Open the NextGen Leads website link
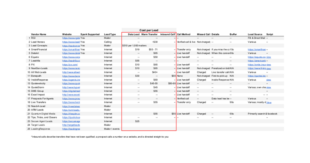The height and width of the screenshot is (163, 310). 71,68
